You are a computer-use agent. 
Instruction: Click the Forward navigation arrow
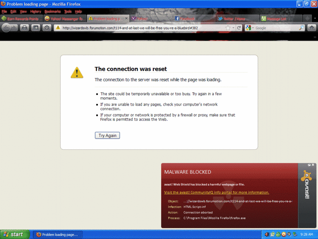coord(14,28)
